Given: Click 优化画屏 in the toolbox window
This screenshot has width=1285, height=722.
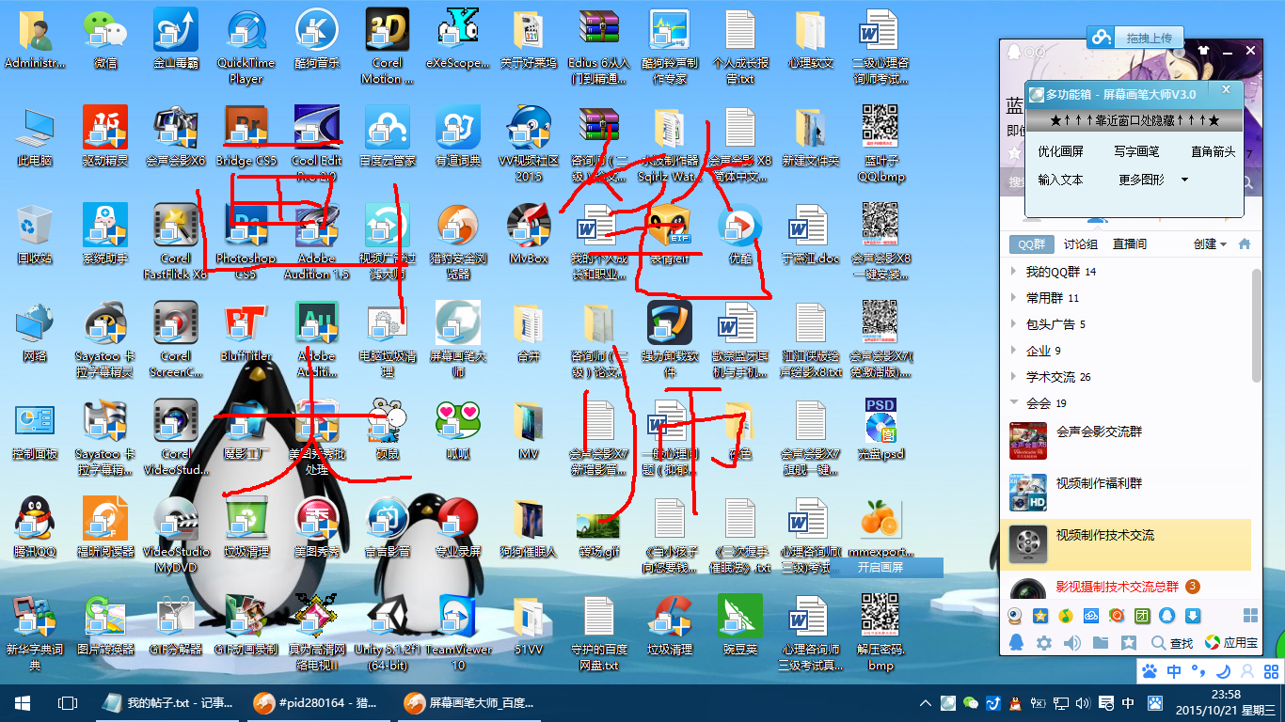Looking at the screenshot, I should pyautogui.click(x=1060, y=151).
